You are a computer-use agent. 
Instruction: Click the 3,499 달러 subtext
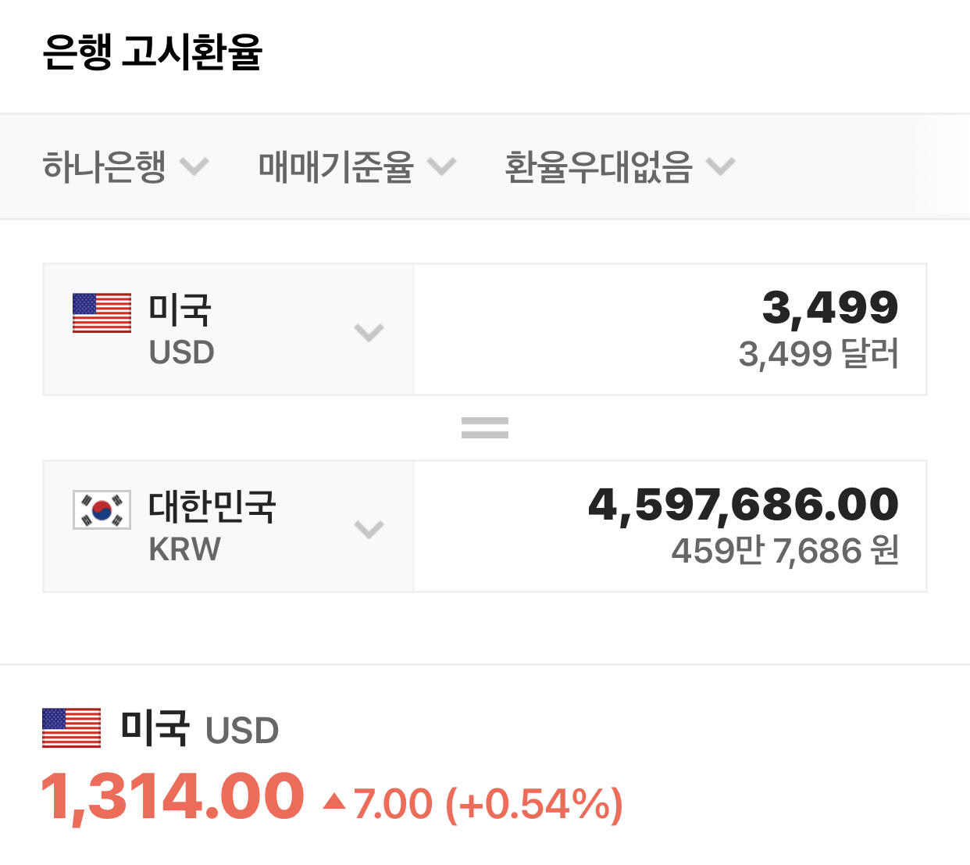[x=818, y=354]
